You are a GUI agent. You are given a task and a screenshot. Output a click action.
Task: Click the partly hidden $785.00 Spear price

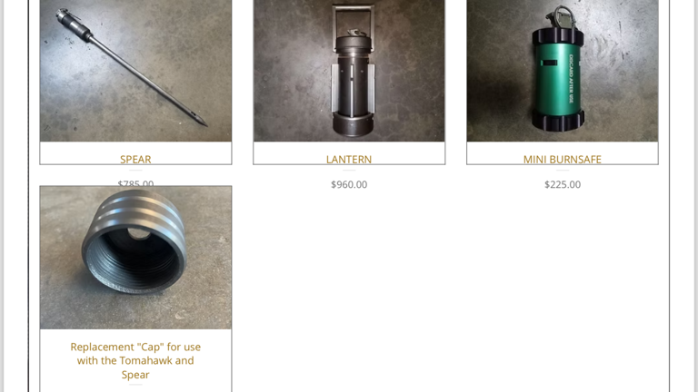click(x=135, y=183)
